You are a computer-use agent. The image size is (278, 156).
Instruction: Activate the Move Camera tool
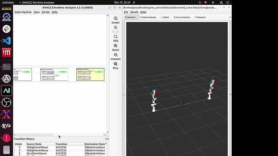pos(148,17)
